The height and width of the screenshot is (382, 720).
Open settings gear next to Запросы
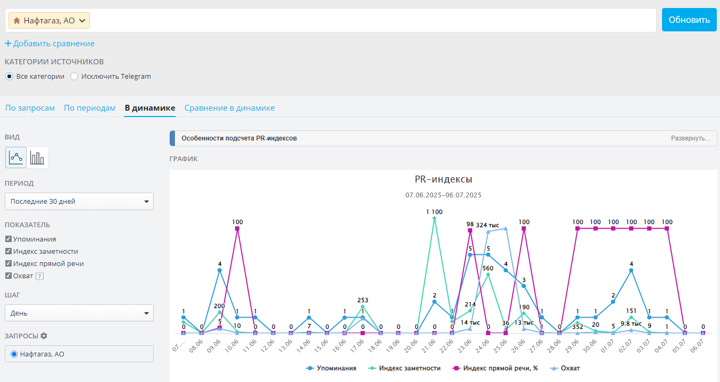click(44, 336)
